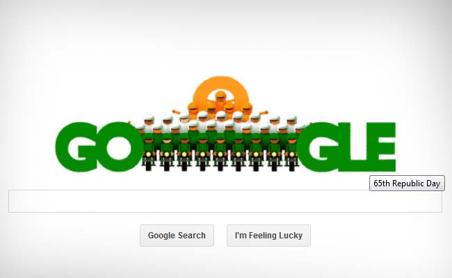
Task: Click the orange rider atop the pyramid
Action: (220, 99)
